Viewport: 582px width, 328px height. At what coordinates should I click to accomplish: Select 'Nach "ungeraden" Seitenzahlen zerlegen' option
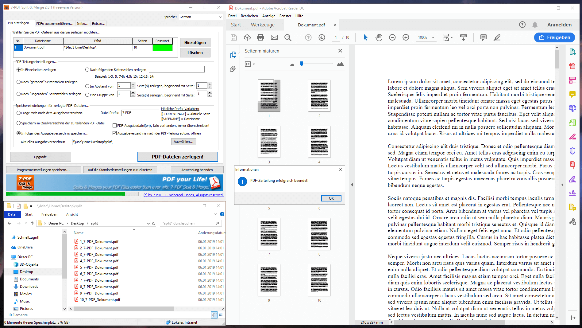click(x=18, y=94)
